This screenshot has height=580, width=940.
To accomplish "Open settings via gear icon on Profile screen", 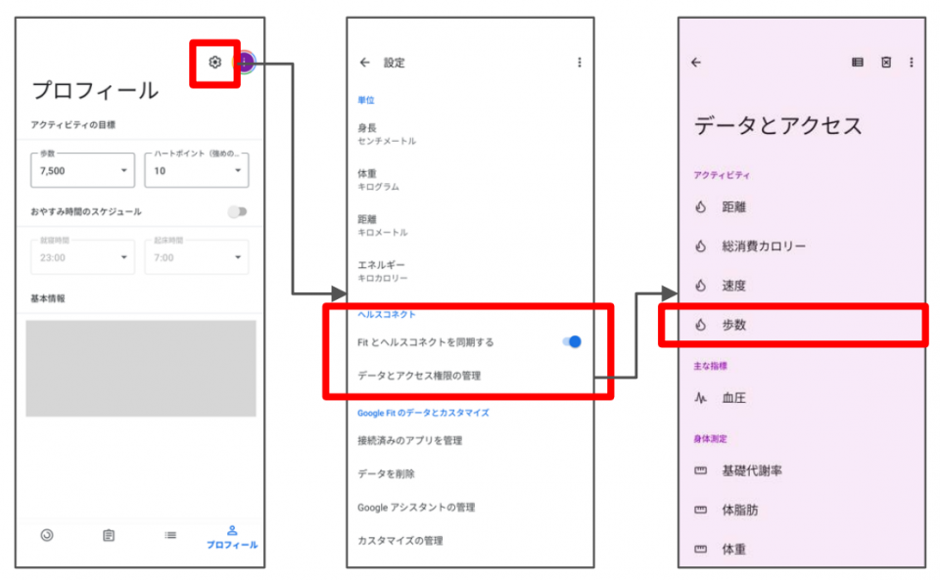I will point(214,63).
